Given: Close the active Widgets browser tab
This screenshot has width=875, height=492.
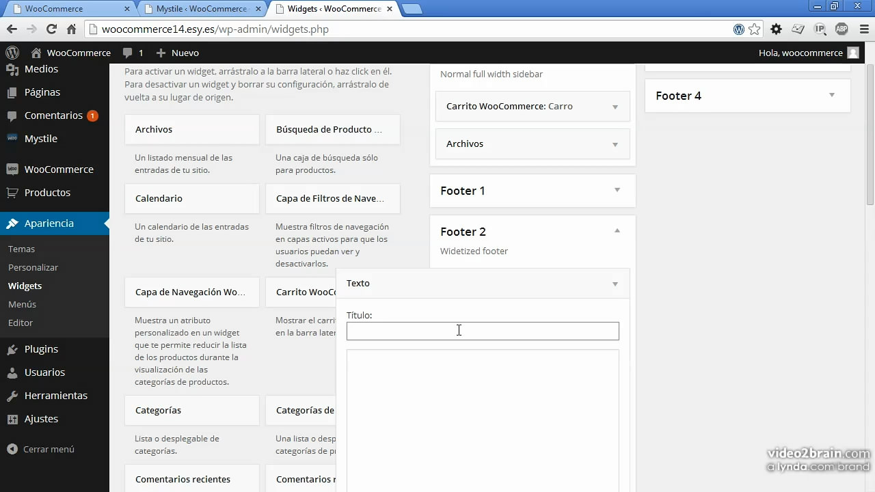Looking at the screenshot, I should pyautogui.click(x=390, y=9).
